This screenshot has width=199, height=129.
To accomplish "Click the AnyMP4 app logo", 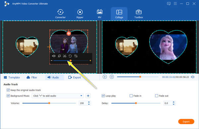I will [7, 4].
